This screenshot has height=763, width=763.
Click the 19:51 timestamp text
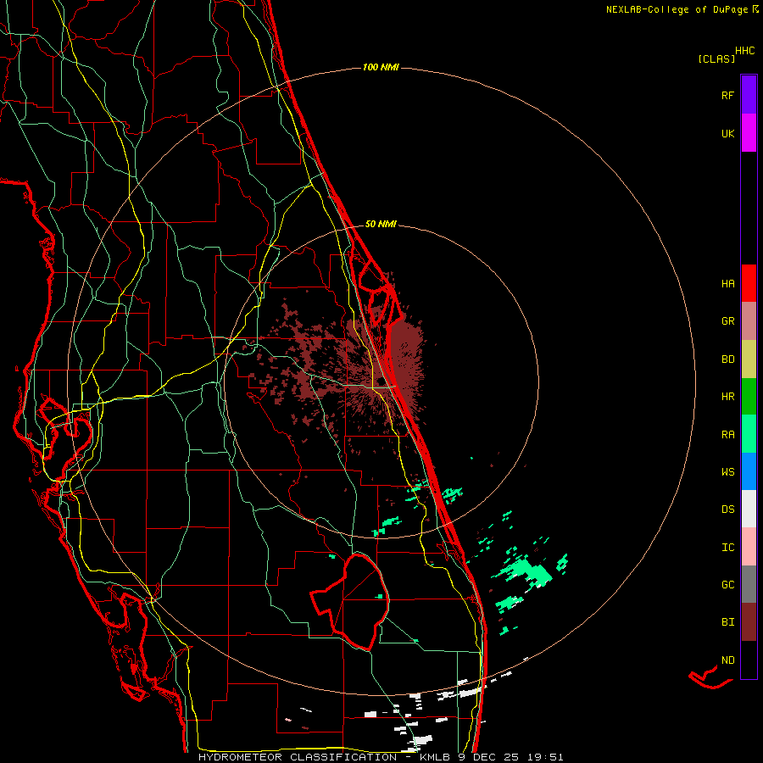click(x=545, y=757)
